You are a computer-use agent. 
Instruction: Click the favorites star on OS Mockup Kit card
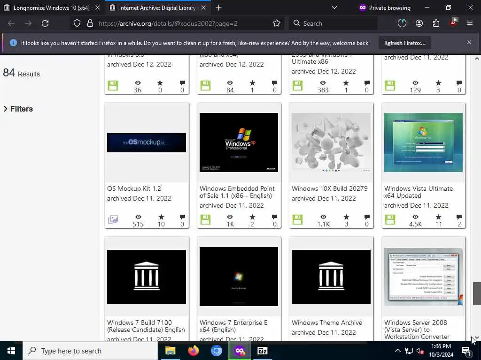[161, 217]
